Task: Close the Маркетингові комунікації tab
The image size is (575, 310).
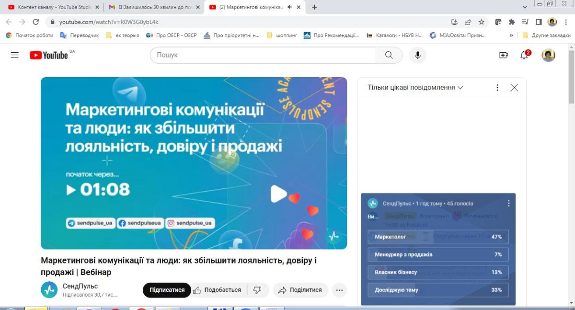Action: point(299,7)
